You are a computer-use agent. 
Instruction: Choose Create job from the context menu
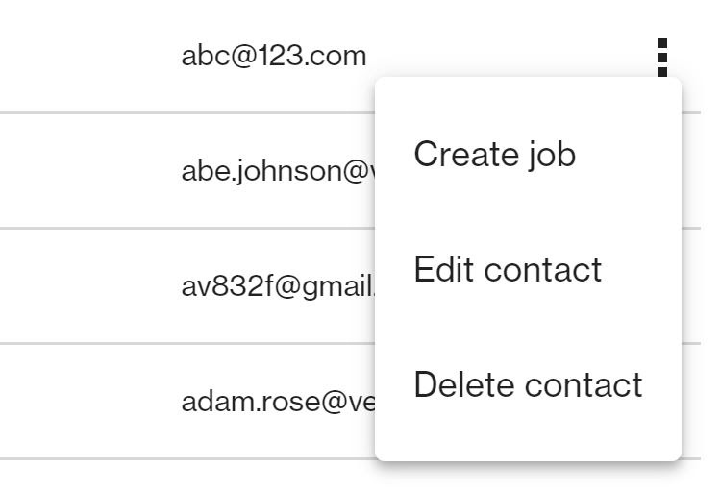[494, 154]
